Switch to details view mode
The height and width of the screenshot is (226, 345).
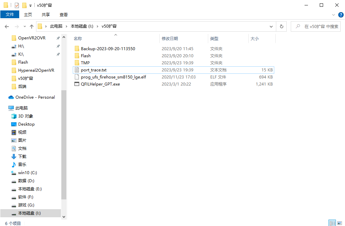point(332,223)
